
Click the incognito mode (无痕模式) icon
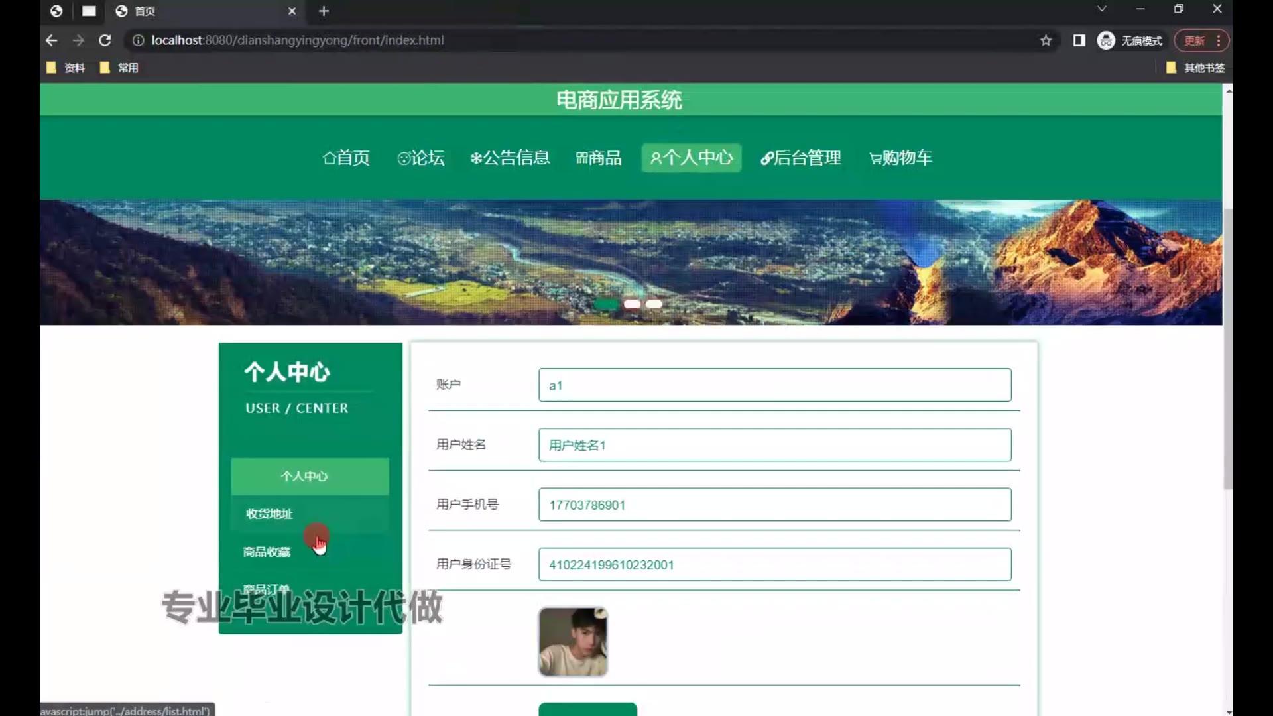tap(1106, 40)
